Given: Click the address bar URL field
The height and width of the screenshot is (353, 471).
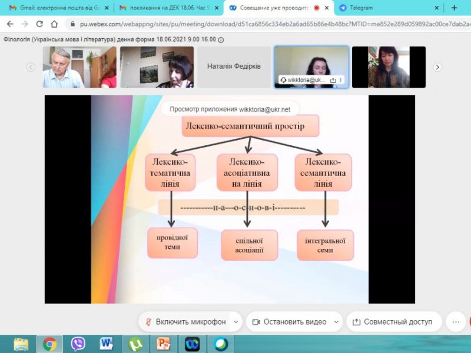Looking at the screenshot, I should 265,24.
